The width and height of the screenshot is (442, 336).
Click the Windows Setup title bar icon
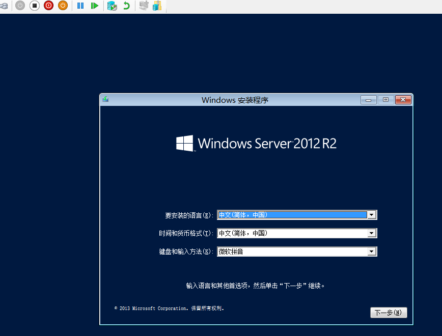(105, 99)
